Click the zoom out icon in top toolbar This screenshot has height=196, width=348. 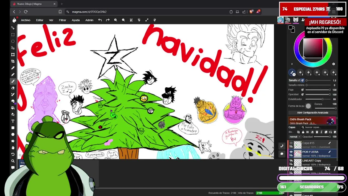click(123, 20)
